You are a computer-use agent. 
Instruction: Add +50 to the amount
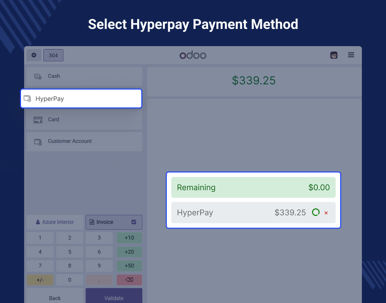(x=129, y=266)
